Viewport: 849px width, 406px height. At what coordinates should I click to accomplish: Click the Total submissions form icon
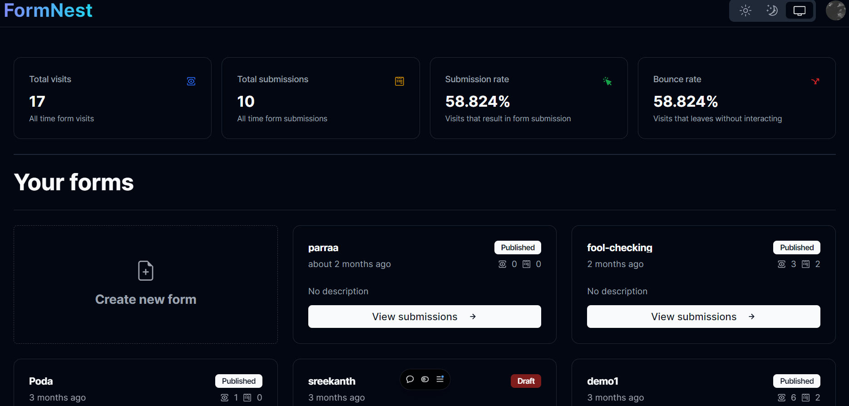tap(400, 81)
